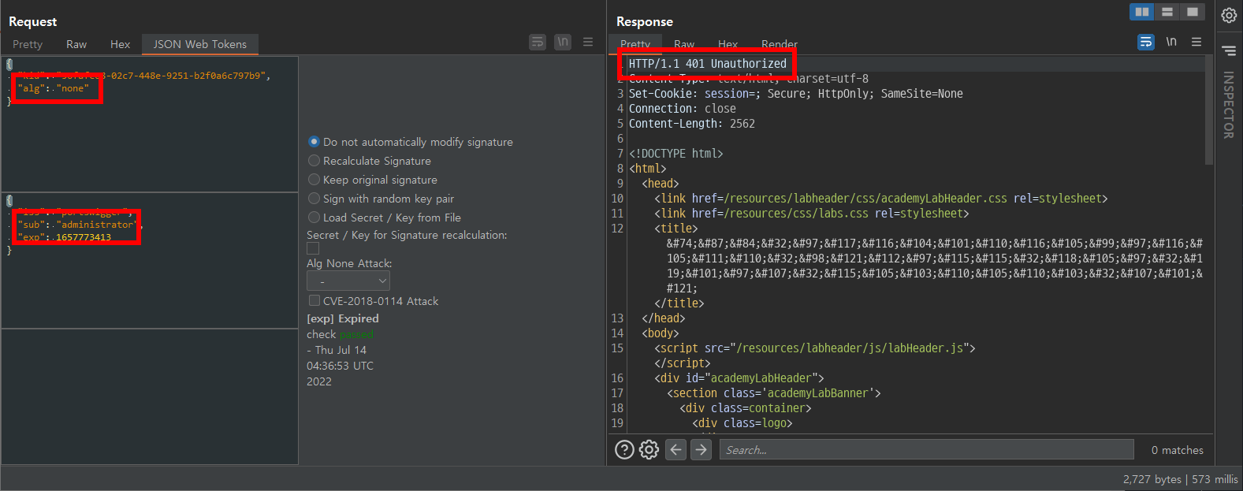Collapse the JWT header JSON brace
The width and height of the screenshot is (1243, 491).
[9, 65]
